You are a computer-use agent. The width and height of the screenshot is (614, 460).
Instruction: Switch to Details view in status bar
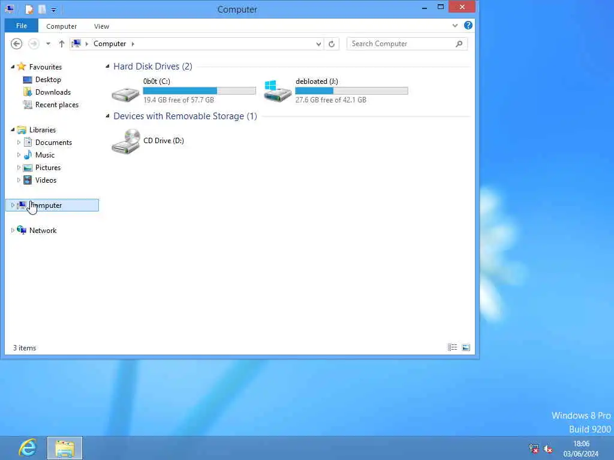[452, 347]
